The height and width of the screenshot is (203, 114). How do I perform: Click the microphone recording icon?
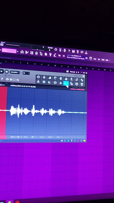click(65, 50)
